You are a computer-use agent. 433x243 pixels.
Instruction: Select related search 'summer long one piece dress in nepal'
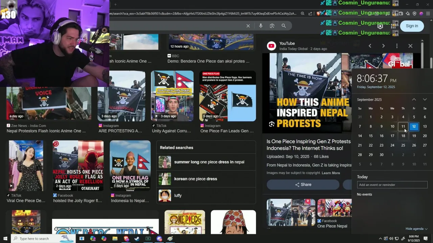pos(206,162)
